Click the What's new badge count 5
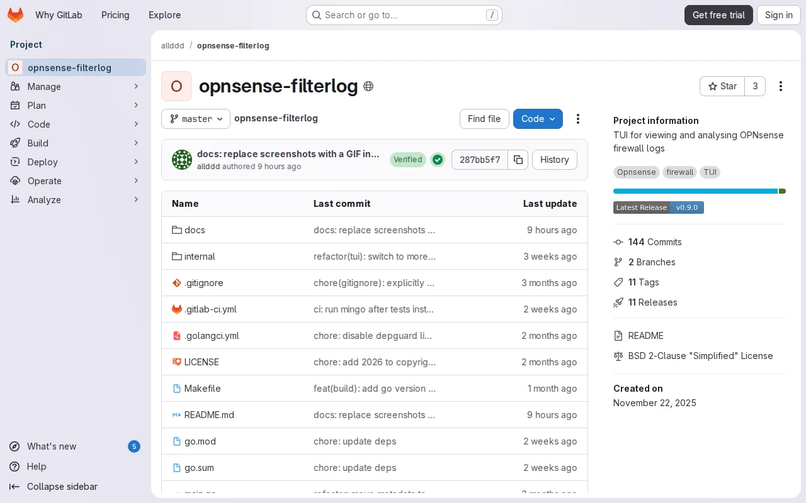 click(134, 446)
